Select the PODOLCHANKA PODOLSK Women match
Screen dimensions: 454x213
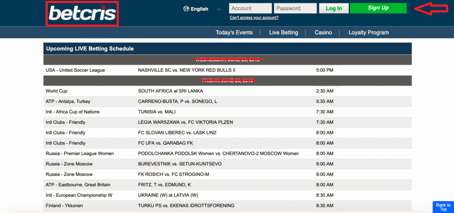(219, 153)
